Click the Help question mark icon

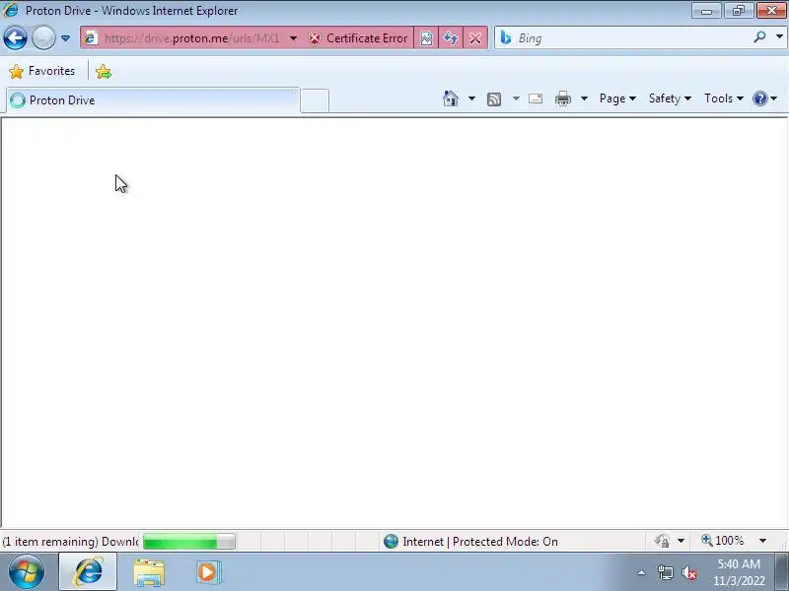click(759, 98)
